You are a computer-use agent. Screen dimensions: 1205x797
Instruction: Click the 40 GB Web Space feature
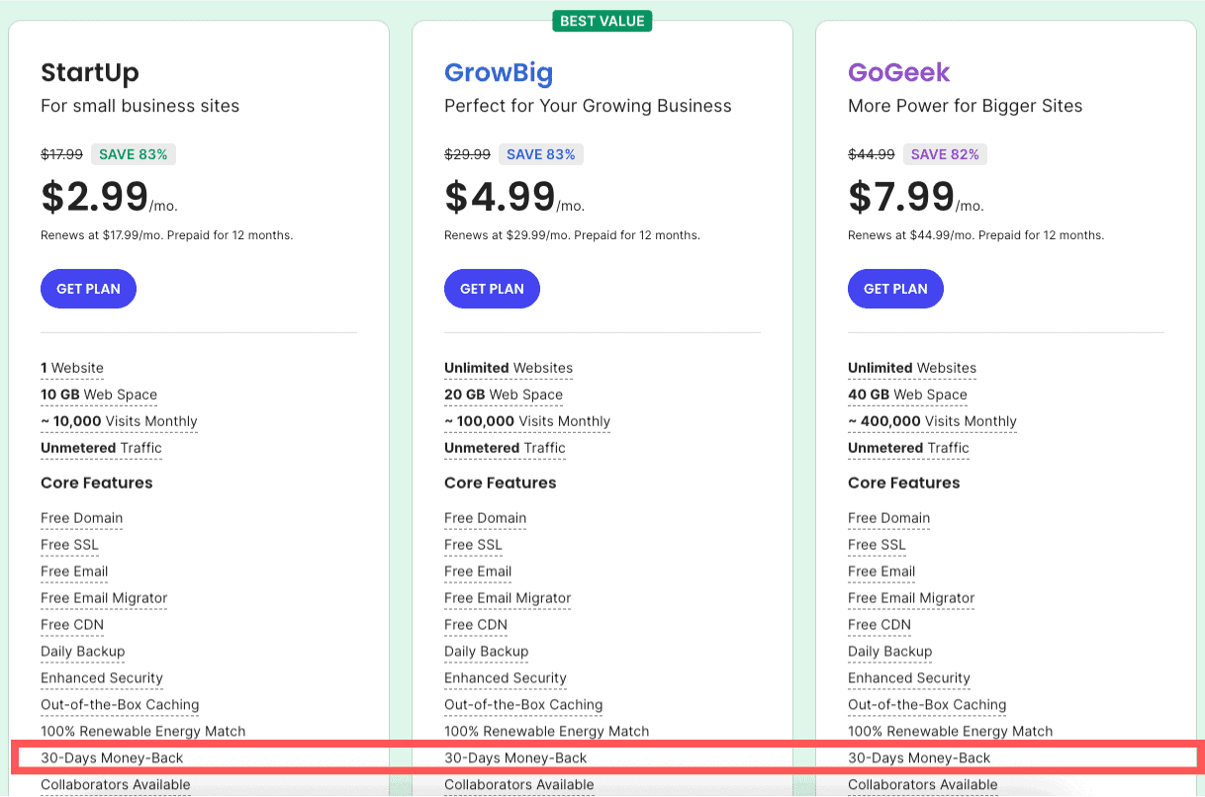(907, 395)
